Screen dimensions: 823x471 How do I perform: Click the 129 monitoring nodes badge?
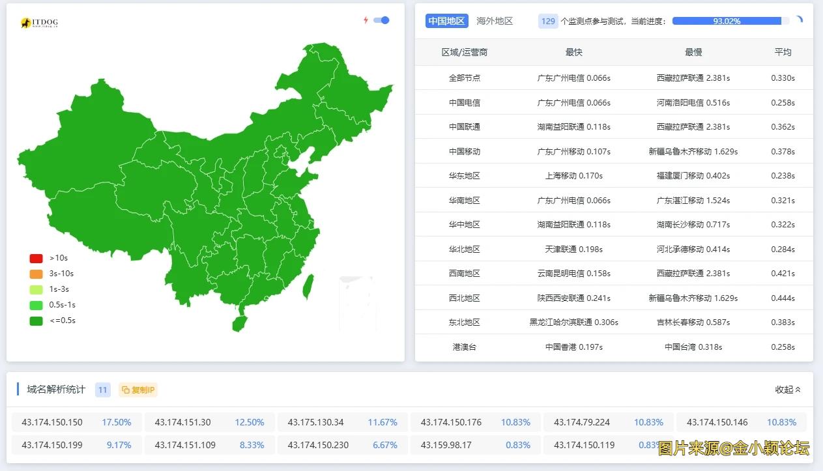(x=548, y=21)
